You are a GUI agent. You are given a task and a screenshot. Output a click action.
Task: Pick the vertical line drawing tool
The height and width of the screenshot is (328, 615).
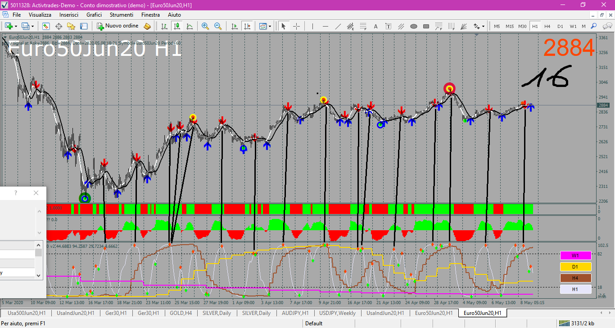pos(312,26)
